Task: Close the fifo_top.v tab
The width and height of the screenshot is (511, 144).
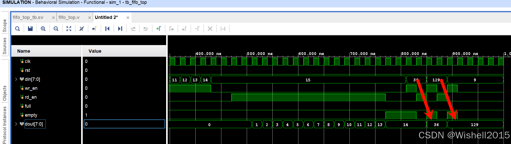Action: coord(90,18)
